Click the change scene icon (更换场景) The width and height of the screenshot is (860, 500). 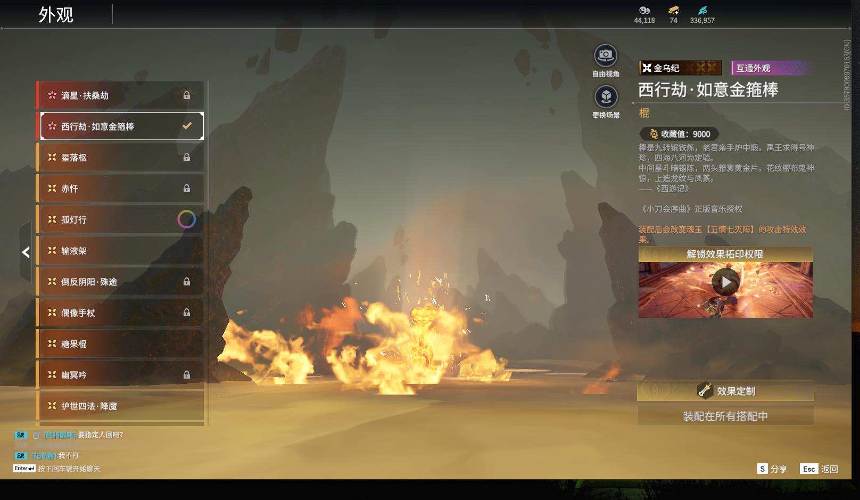pos(606,97)
